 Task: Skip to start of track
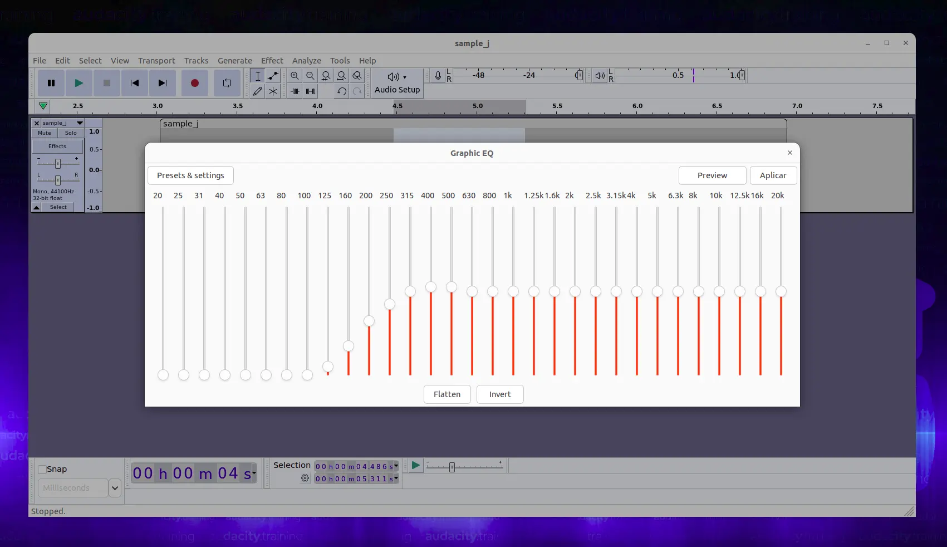pyautogui.click(x=135, y=83)
